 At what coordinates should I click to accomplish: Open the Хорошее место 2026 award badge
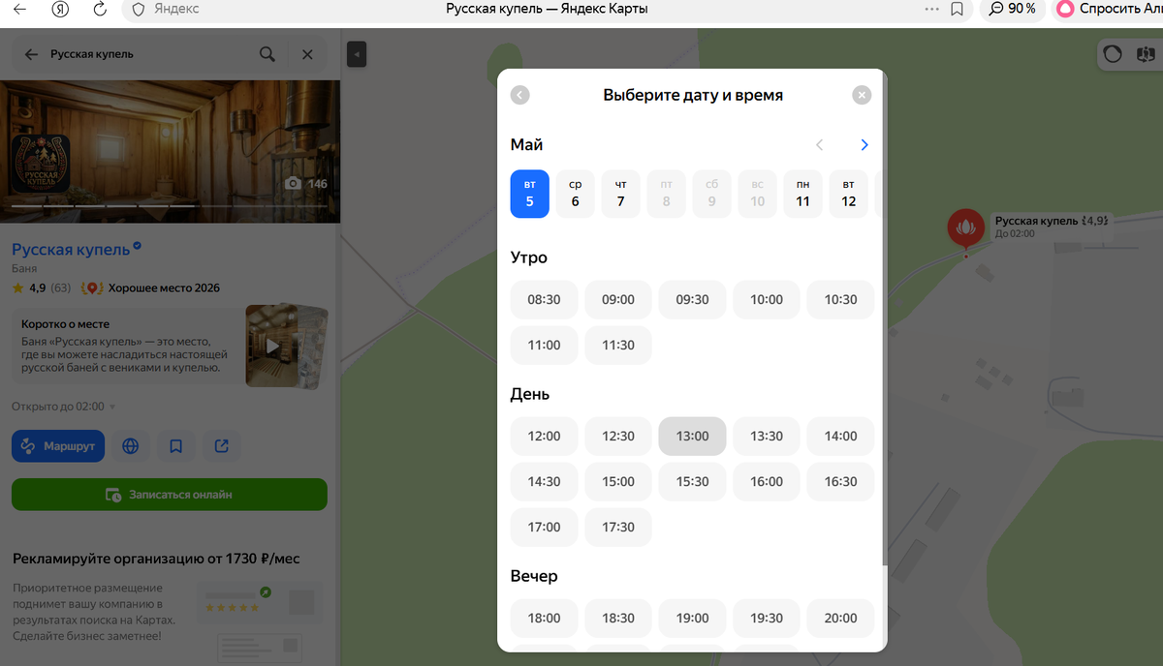(151, 288)
